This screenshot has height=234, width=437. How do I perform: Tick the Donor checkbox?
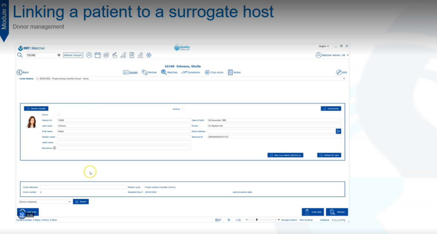[58, 115]
